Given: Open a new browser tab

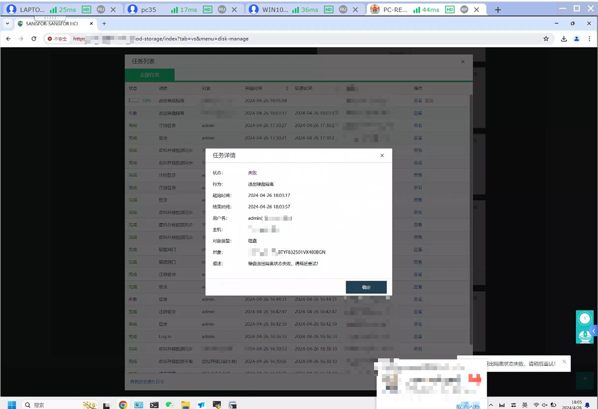Looking at the screenshot, I should [104, 24].
